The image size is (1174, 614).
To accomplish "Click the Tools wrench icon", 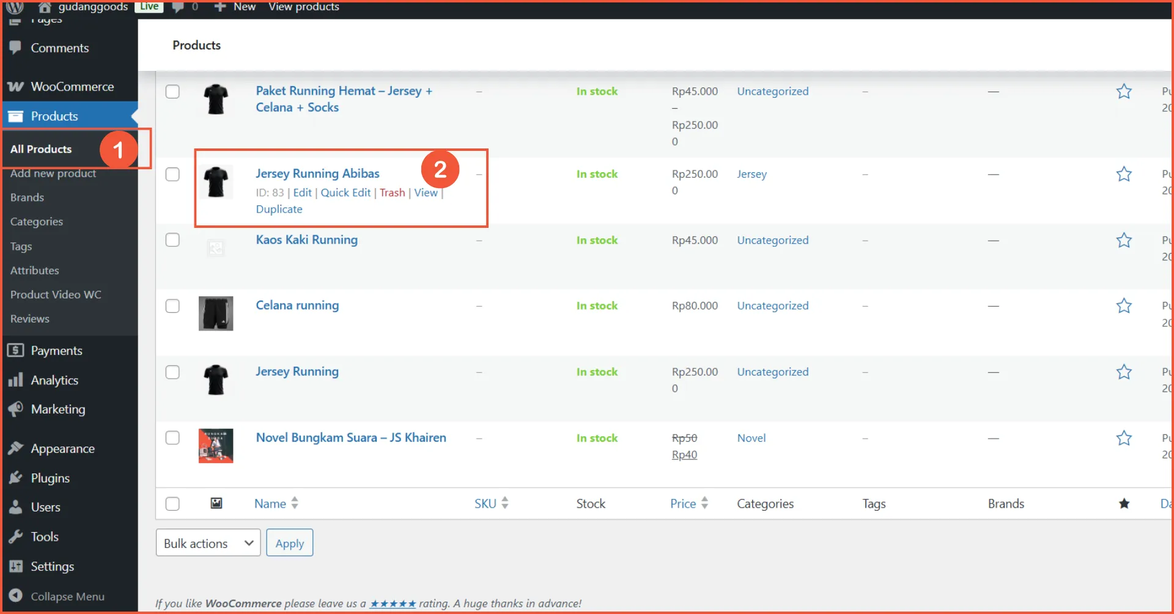I will [x=16, y=536].
